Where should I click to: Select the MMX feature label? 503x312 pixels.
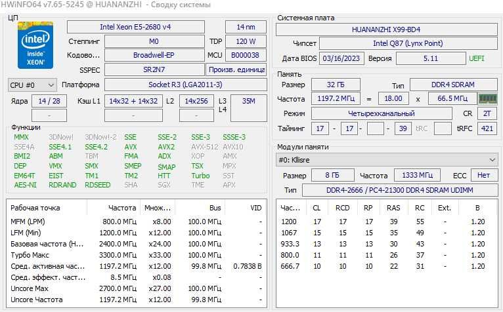tap(21, 137)
